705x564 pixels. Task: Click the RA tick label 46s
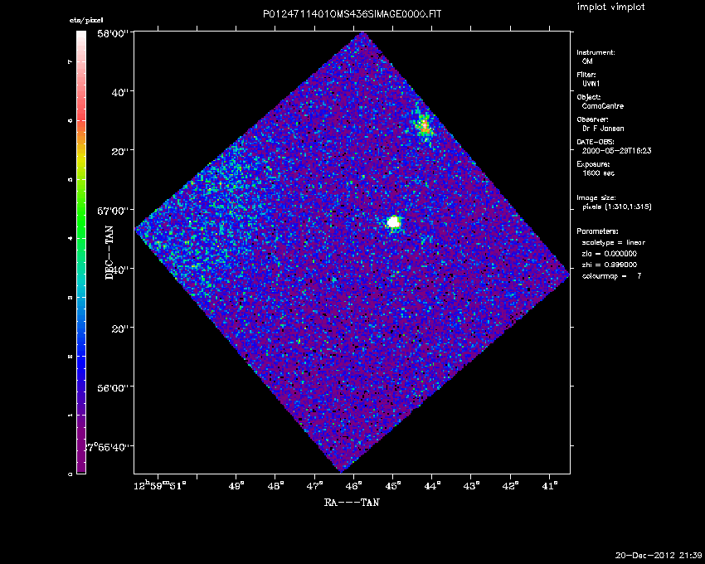click(355, 486)
